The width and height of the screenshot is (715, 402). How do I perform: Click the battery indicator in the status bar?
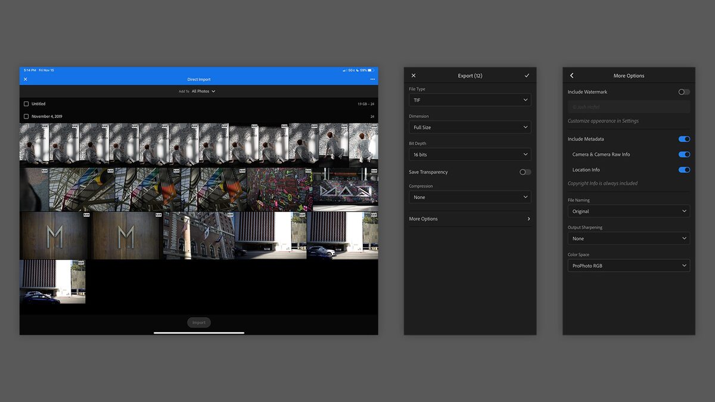click(370, 70)
